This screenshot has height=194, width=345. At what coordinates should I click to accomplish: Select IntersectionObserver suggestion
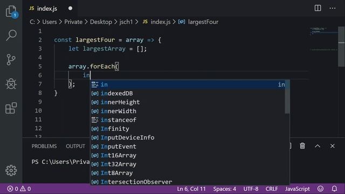[x=188, y=182]
